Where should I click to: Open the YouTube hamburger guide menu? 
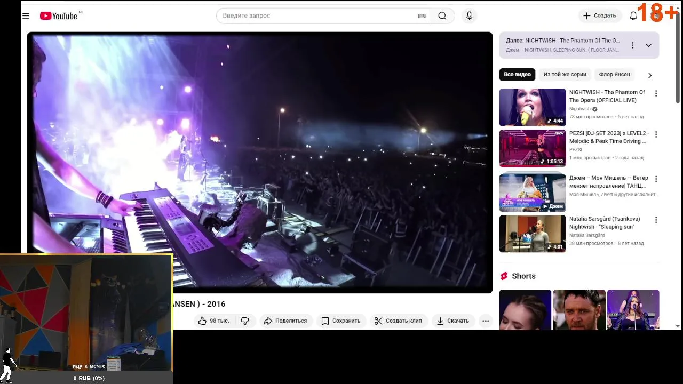26,16
